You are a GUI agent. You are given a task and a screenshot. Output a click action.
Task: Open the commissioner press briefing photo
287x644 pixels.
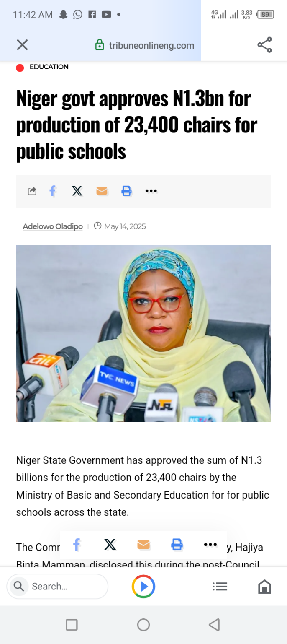pyautogui.click(x=143, y=333)
